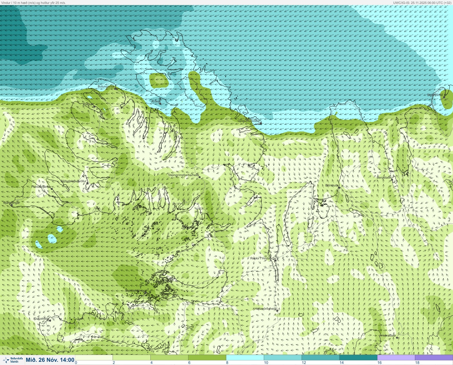The height and width of the screenshot is (365, 453).
Task: Select the Bjargtangar station label
Action: click(x=12, y=203)
